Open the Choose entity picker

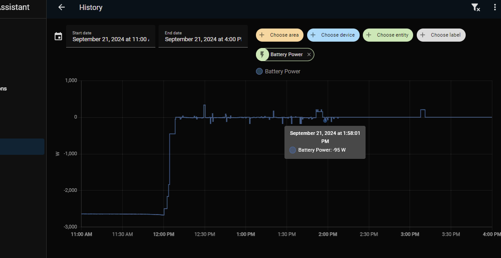(388, 35)
